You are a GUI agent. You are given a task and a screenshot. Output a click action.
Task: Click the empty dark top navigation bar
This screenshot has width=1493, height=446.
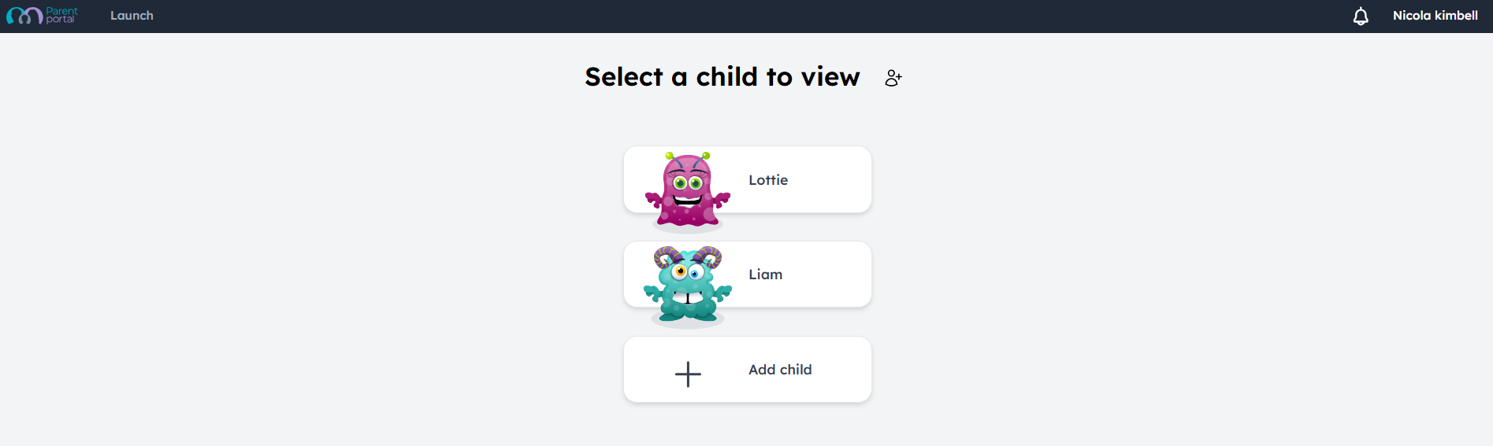coord(748,16)
